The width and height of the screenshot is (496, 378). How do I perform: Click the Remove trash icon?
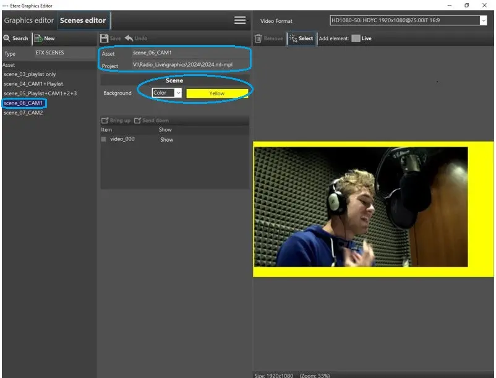pos(259,38)
